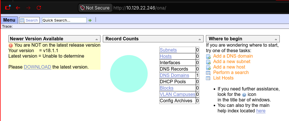
Task: Click Add a new host link
Action: click(229, 67)
